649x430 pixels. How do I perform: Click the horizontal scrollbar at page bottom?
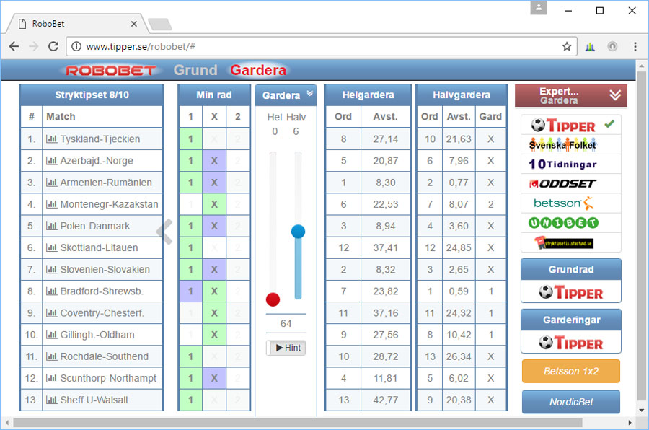[x=298, y=423]
